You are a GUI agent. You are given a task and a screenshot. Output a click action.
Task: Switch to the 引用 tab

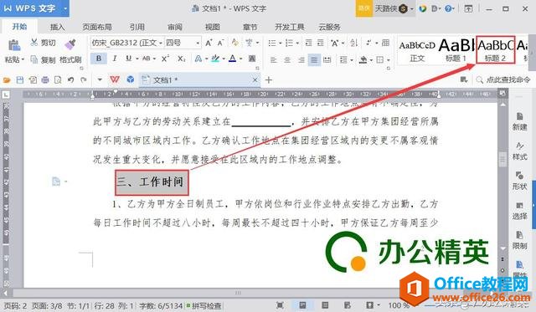137,27
